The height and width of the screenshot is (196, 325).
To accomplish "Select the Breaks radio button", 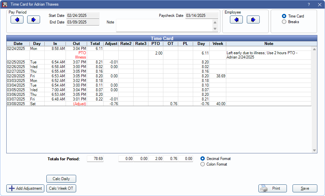I will click(x=284, y=22).
